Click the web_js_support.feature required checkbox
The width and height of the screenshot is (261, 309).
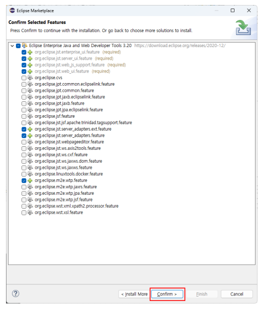tap(24, 65)
